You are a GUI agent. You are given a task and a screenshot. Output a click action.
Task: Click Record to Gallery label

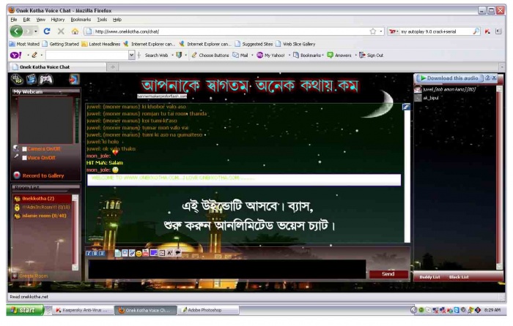[43, 175]
